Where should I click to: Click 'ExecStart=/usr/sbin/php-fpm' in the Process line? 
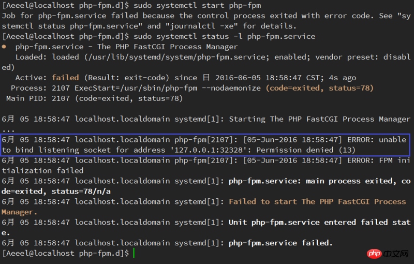point(136,88)
